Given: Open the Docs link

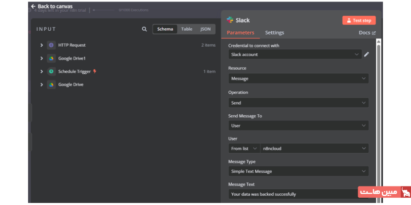Looking at the screenshot, I should [367, 33].
